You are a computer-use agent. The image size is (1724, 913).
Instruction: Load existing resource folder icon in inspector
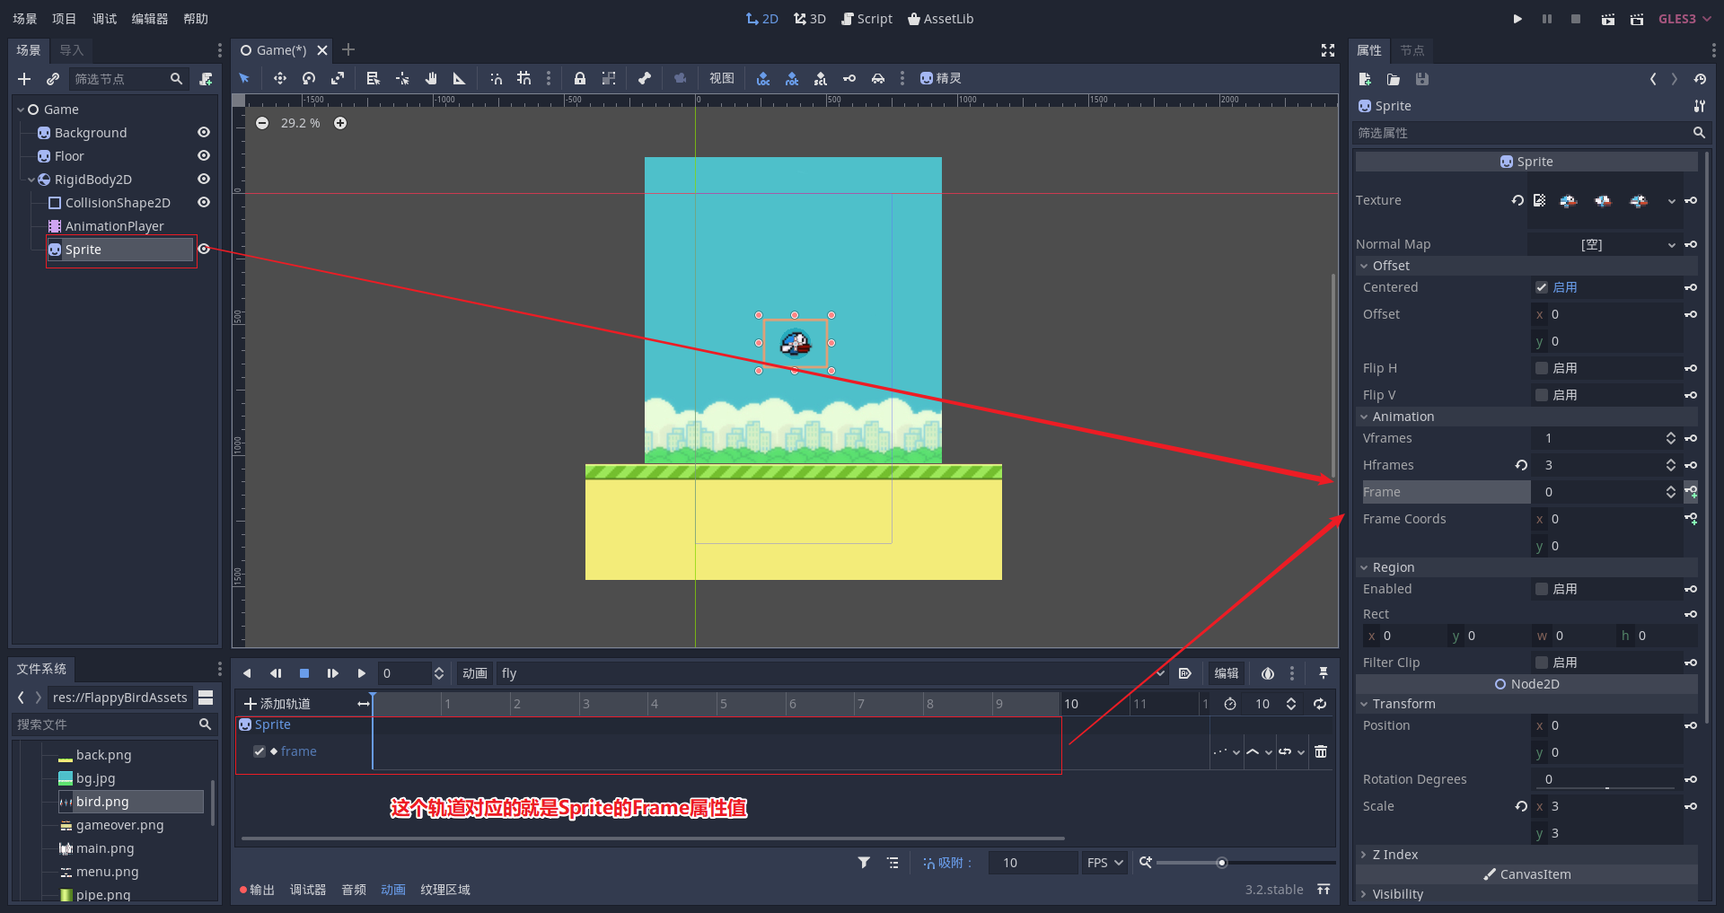click(x=1394, y=79)
